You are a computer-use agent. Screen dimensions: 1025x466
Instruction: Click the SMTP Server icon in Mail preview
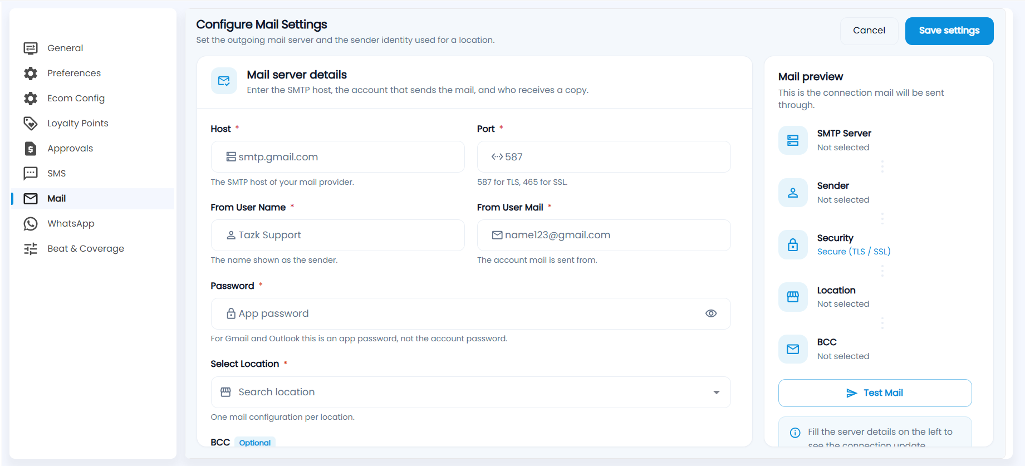793,140
